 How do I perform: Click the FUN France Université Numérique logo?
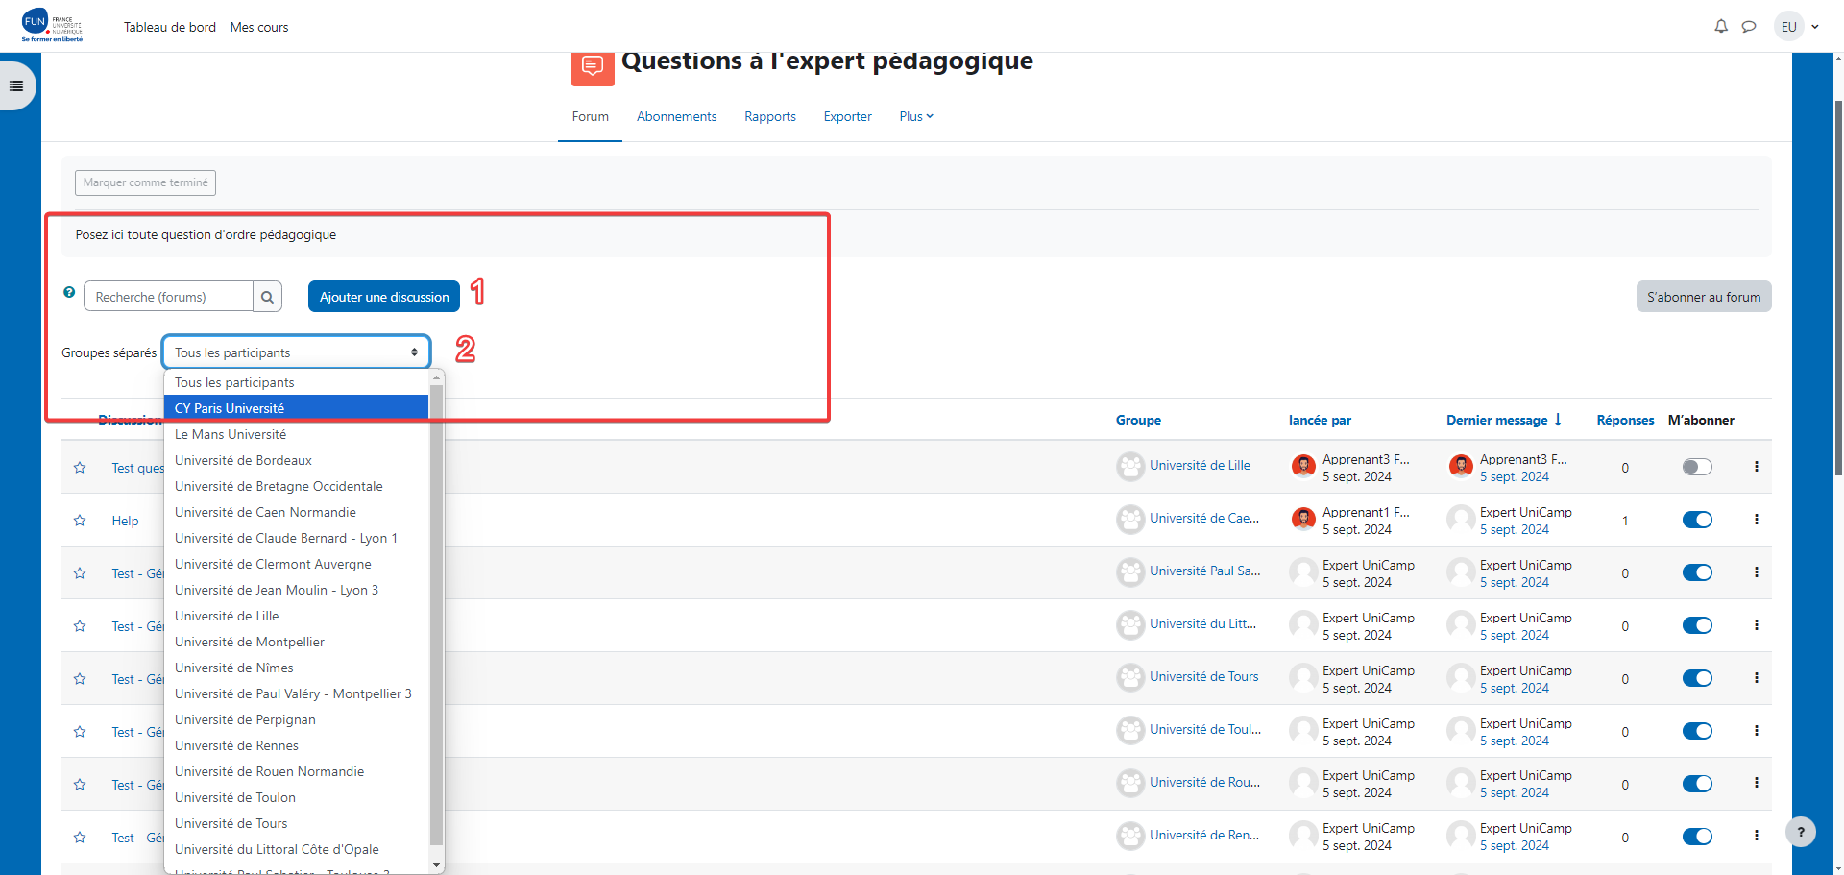[53, 26]
